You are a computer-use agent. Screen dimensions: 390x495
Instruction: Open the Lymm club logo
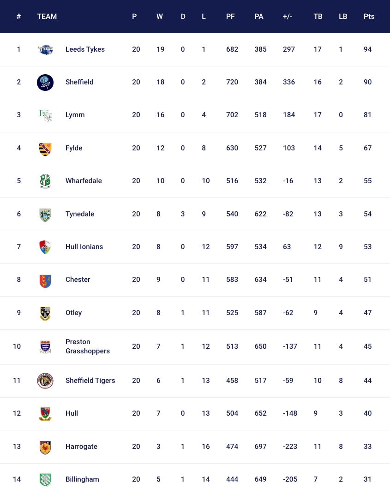(x=46, y=115)
